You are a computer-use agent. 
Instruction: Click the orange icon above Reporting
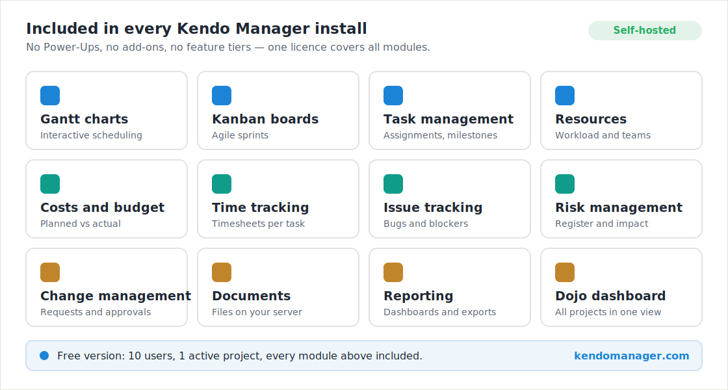pyautogui.click(x=393, y=272)
